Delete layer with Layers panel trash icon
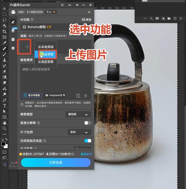The height and width of the screenshot is (189, 186). tap(181, 18)
